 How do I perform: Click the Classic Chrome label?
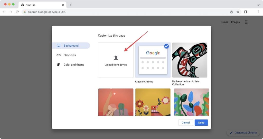point(144,82)
